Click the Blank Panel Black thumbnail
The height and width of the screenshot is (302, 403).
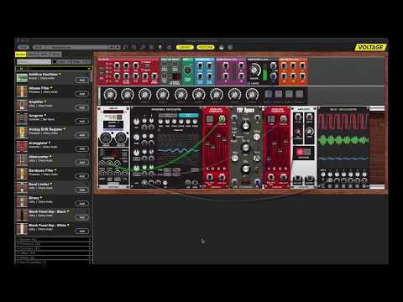coord(22,215)
